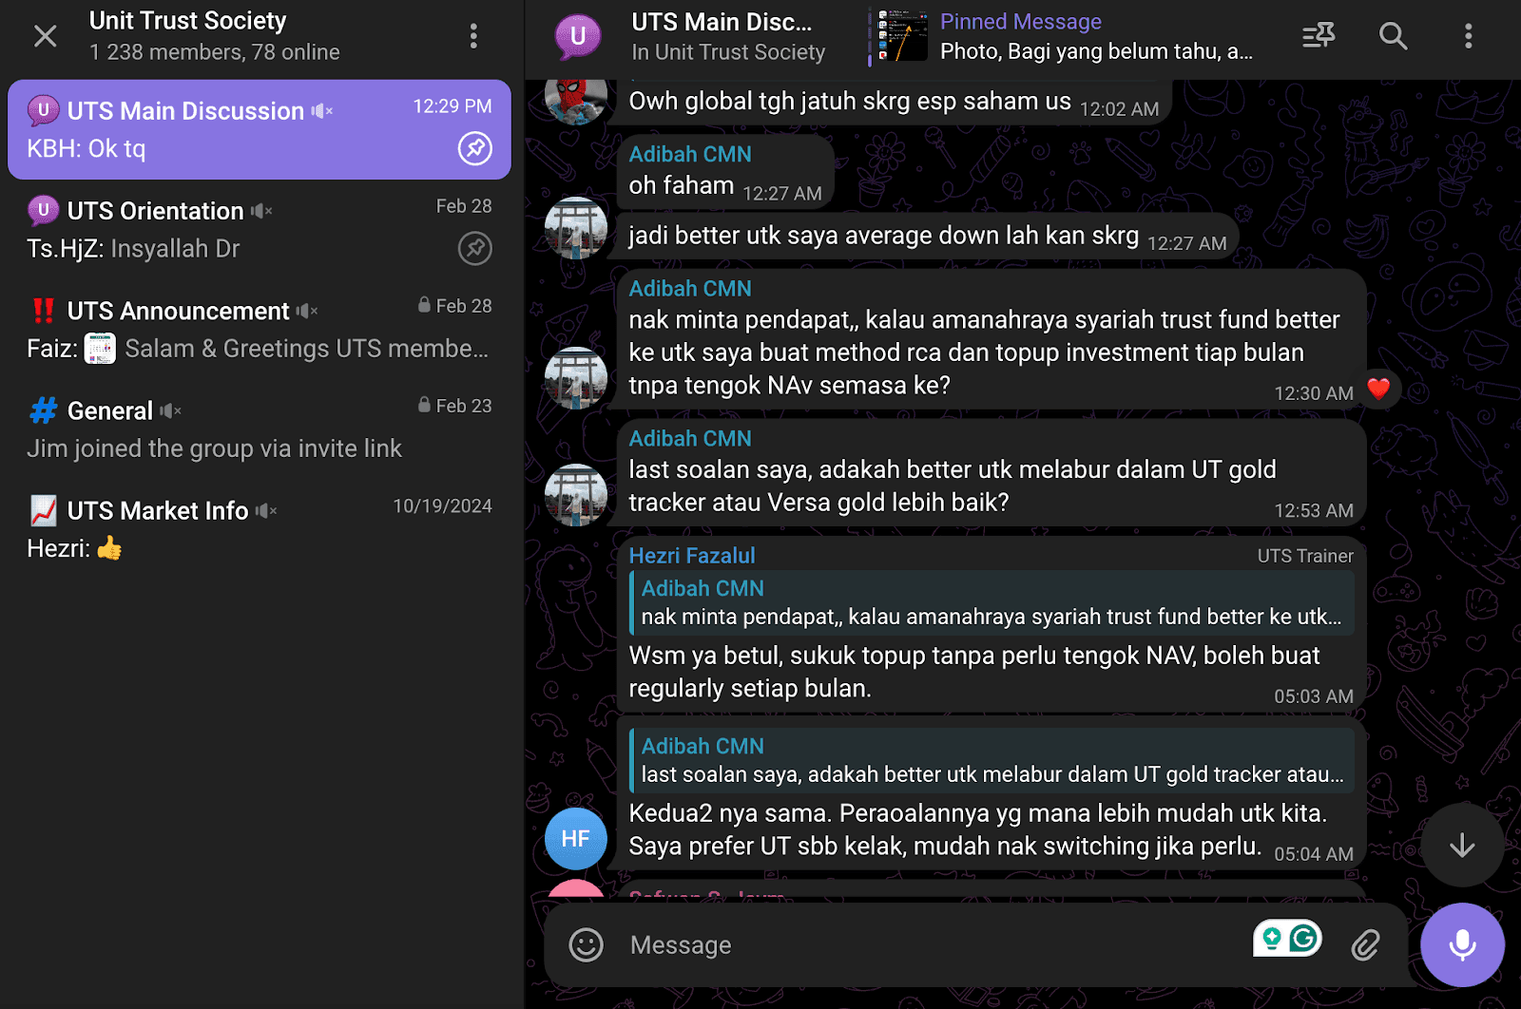The image size is (1521, 1009).
Task: Open the emoji picker in message bar
Action: point(586,944)
